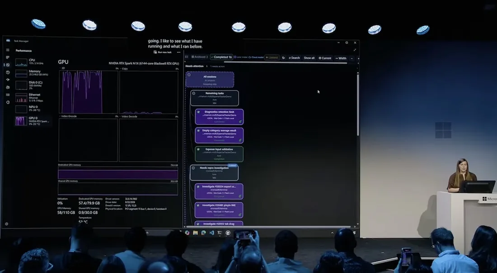The image size is (497, 273).
Task: Open GitHub app from the taskbar
Action: click(228, 233)
